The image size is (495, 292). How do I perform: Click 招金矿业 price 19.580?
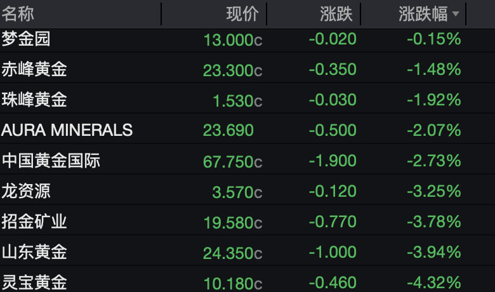pos(232,222)
